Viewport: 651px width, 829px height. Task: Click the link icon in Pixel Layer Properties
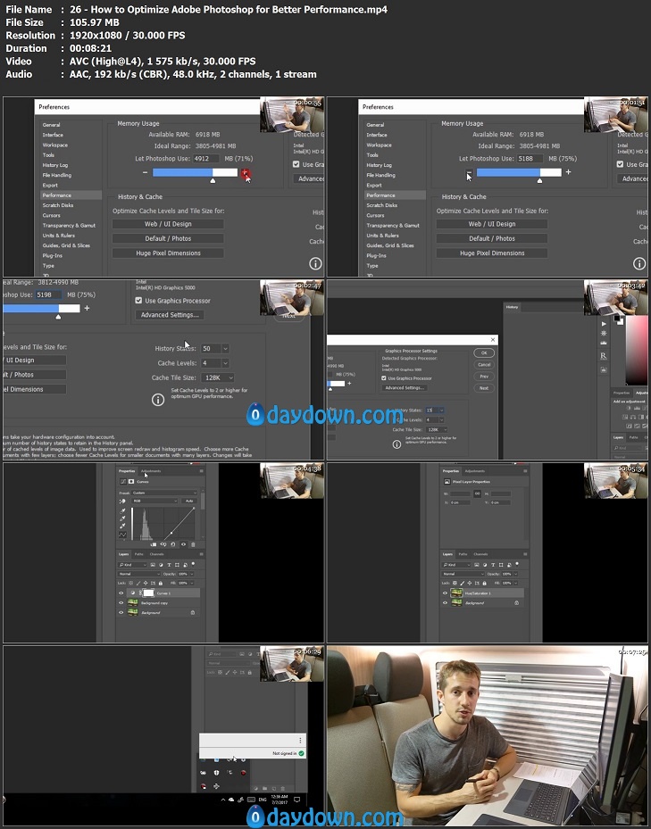point(477,493)
